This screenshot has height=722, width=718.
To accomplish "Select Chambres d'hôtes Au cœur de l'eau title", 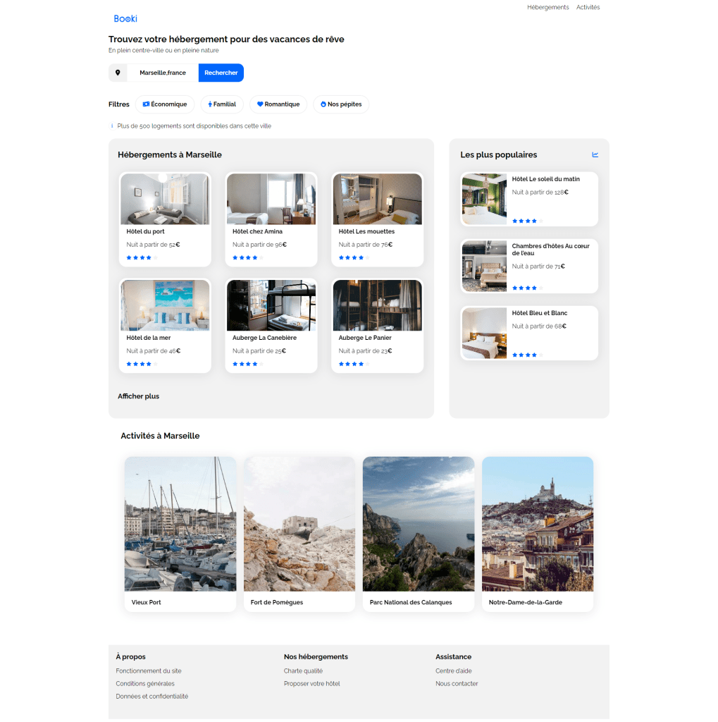I will click(550, 250).
